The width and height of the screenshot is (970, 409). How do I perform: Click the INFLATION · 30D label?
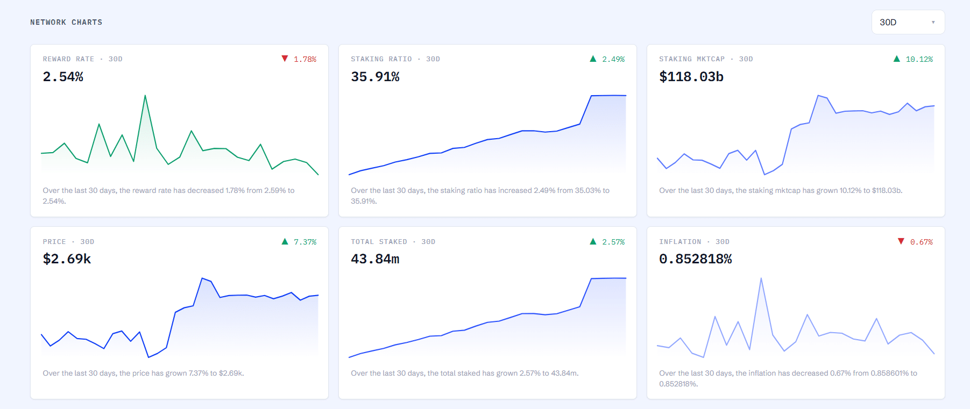694,242
